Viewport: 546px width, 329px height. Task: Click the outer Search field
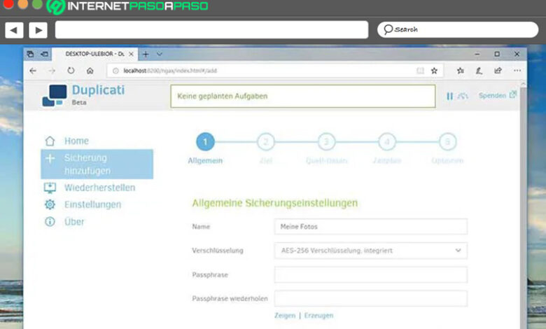tap(458, 29)
